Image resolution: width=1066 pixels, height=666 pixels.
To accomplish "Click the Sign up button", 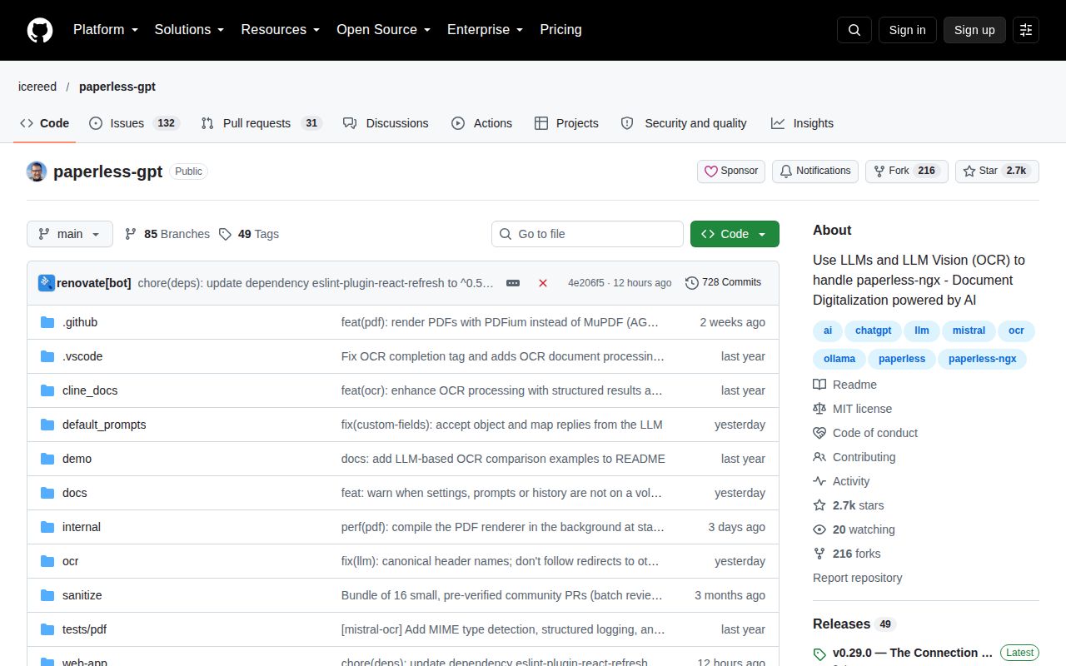I will pyautogui.click(x=974, y=30).
